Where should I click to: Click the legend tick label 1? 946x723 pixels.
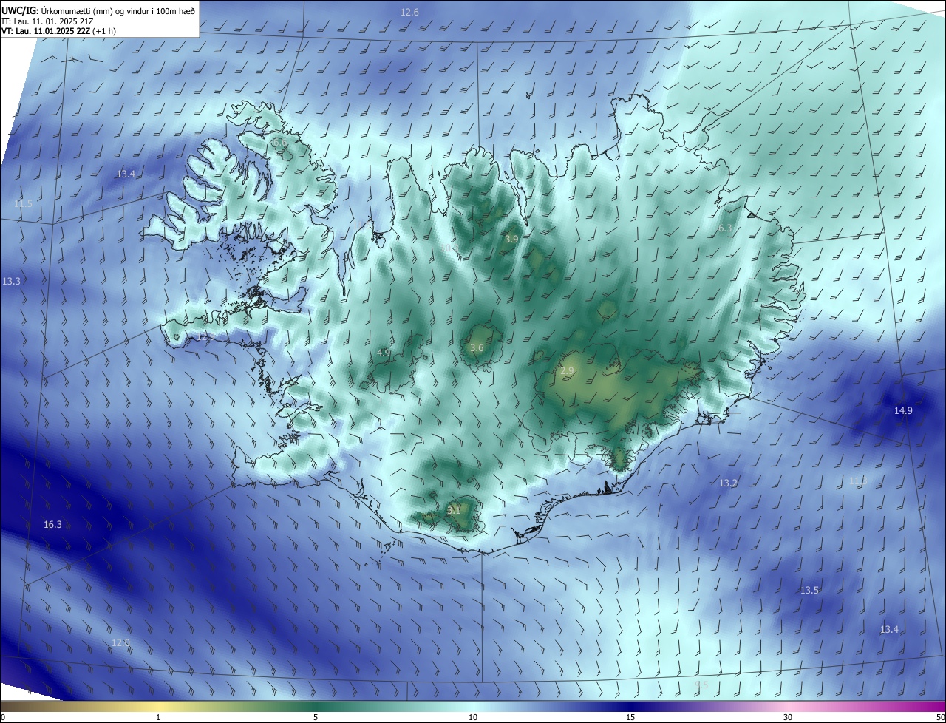click(158, 717)
